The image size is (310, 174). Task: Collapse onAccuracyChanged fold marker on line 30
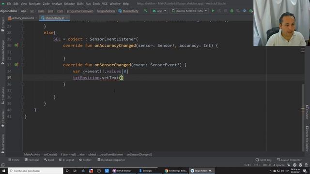click(x=23, y=45)
